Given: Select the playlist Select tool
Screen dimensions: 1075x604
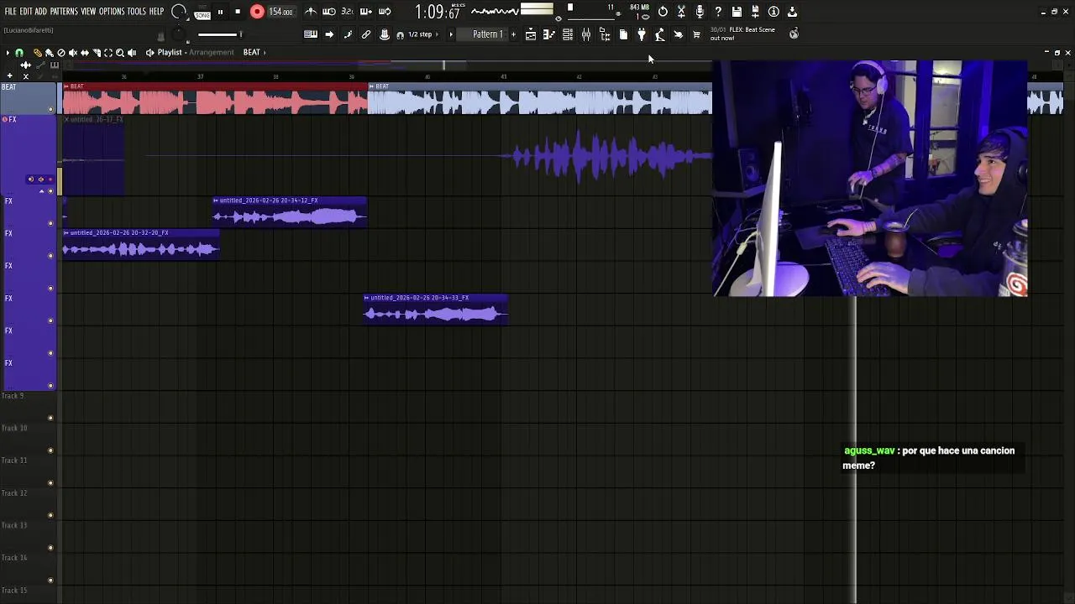Looking at the screenshot, I should [x=108, y=52].
